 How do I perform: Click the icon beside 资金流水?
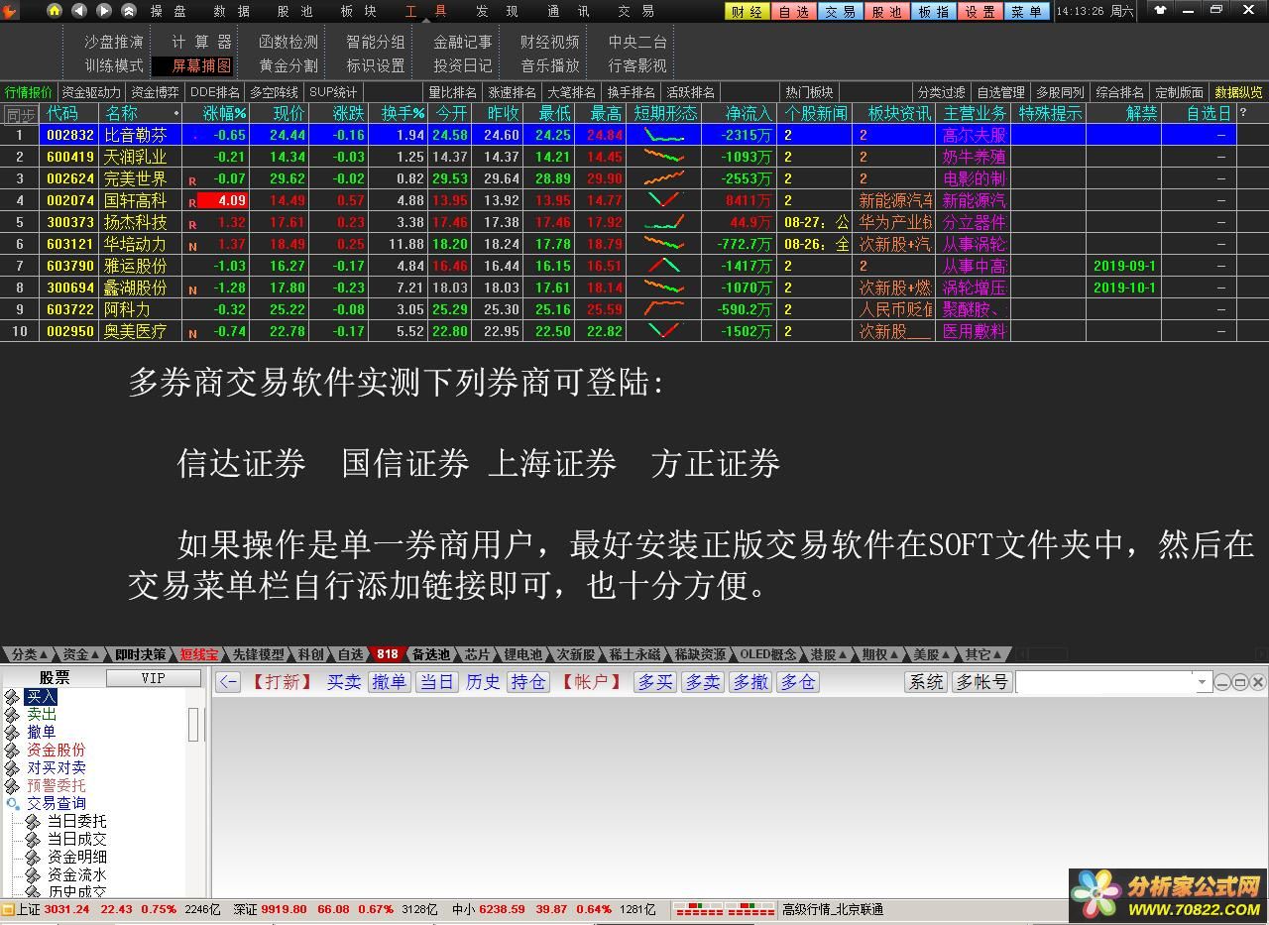[34, 875]
